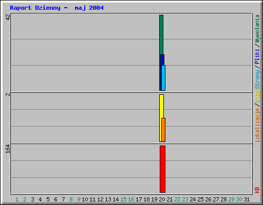
Task: Click the red KB bar for day 20
Action: [x=162, y=169]
